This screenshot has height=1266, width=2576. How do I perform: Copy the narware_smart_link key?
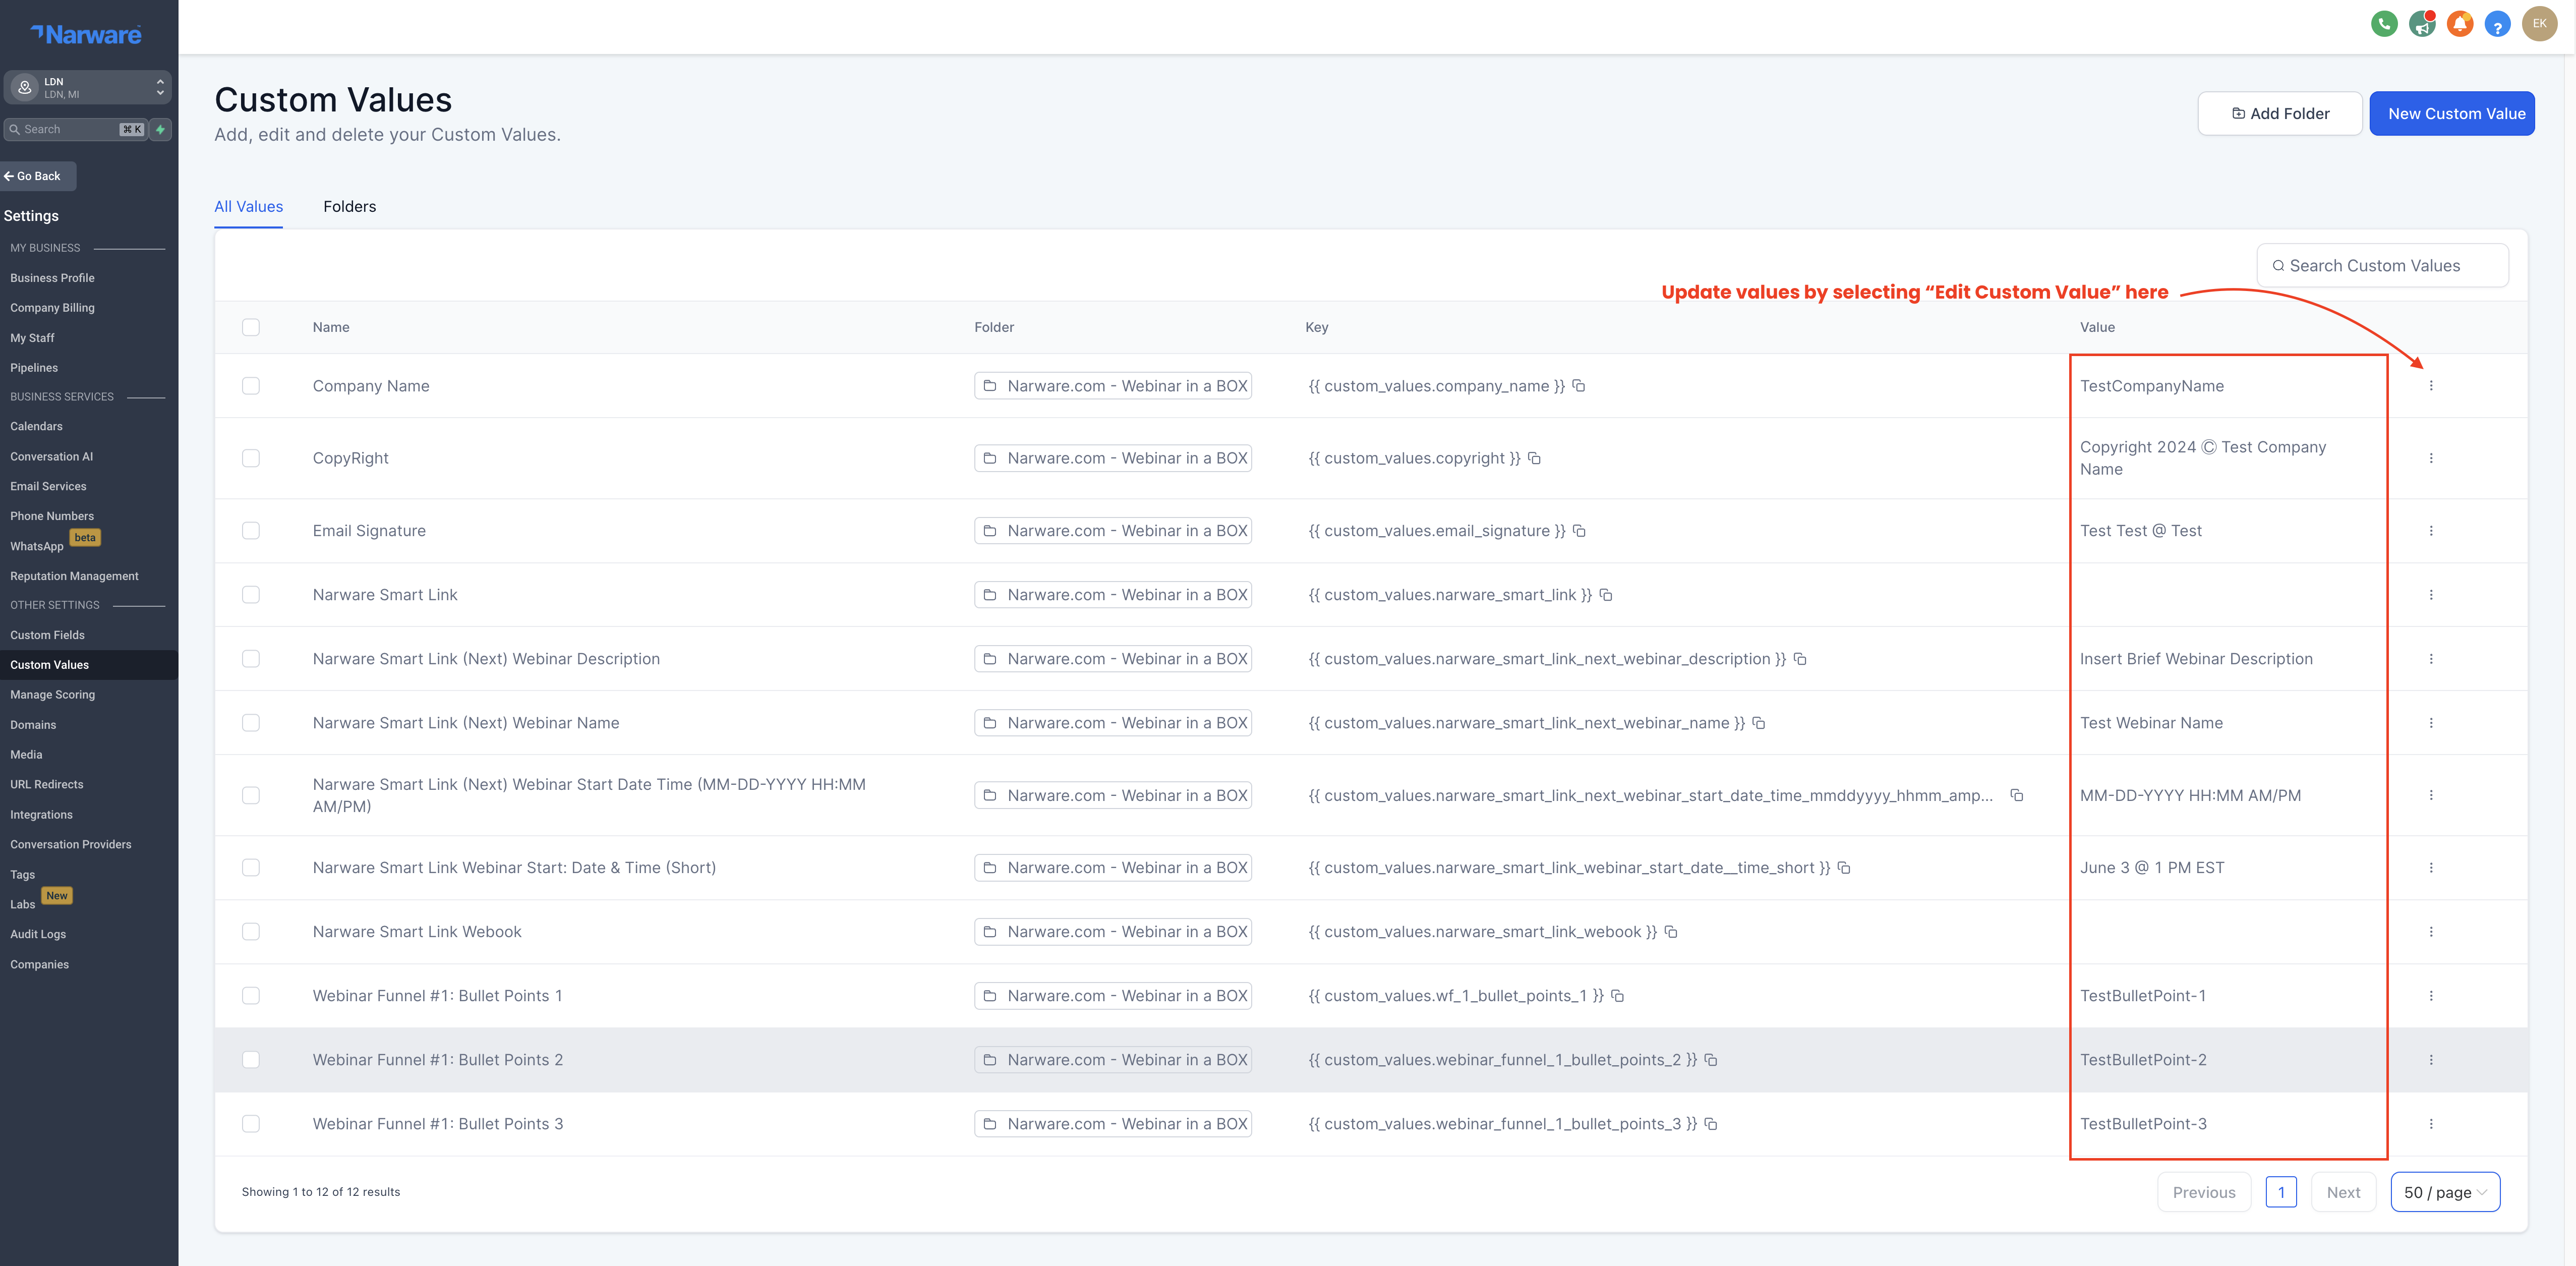1605,595
